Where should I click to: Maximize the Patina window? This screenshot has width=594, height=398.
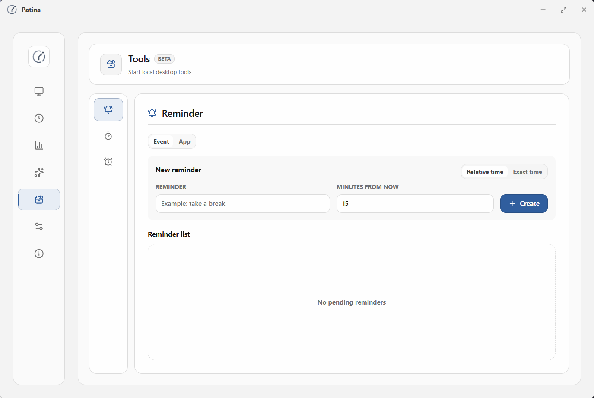tap(563, 10)
